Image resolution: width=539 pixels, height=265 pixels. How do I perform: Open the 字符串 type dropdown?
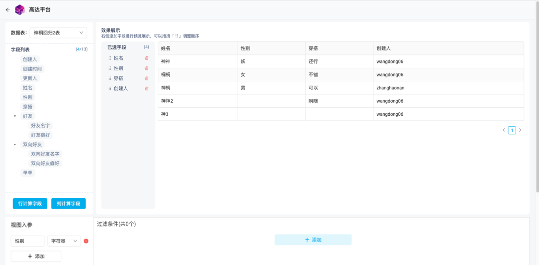coord(64,241)
